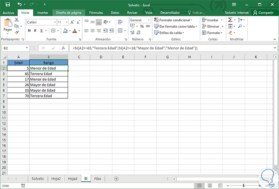Click the Format Painter brush icon
Viewport: 279px width, 189px height.
click(17, 33)
